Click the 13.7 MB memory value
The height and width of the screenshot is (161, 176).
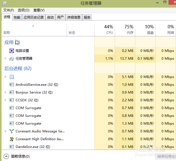tap(127, 59)
